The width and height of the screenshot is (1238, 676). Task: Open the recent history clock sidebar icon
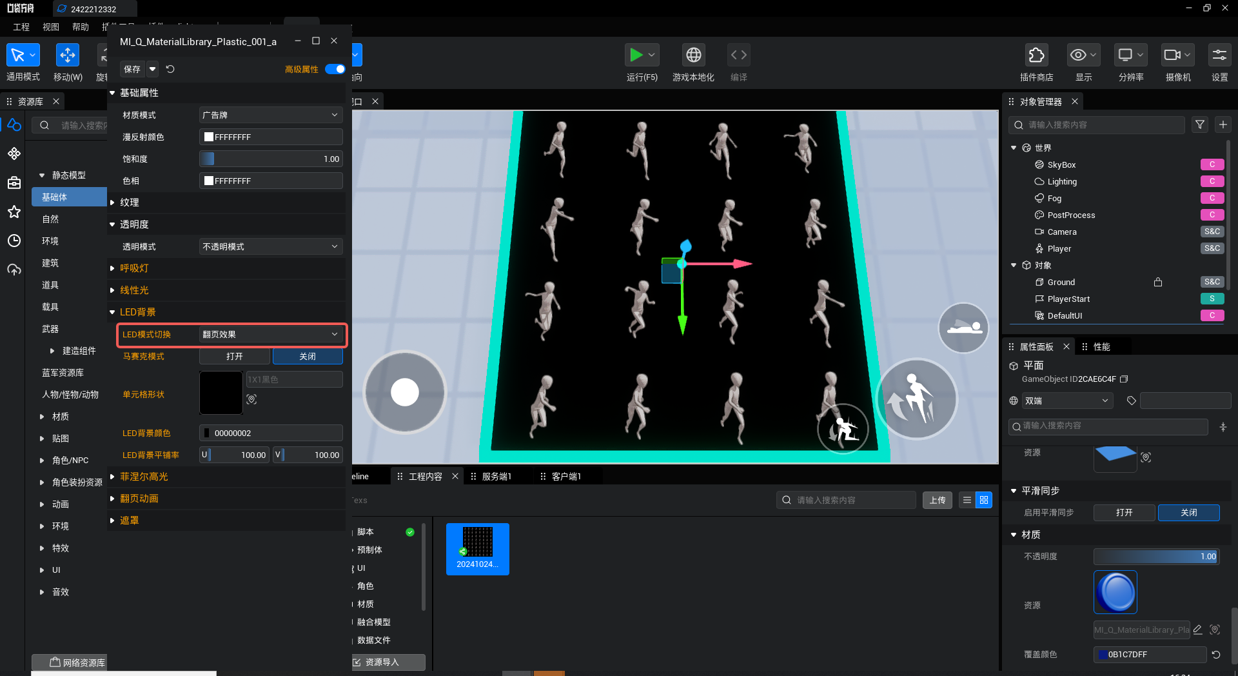click(x=14, y=241)
